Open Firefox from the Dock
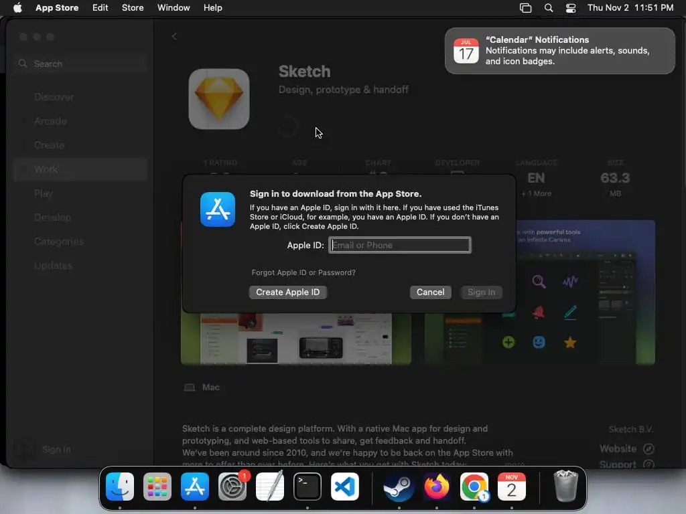Image resolution: width=686 pixels, height=514 pixels. click(436, 487)
